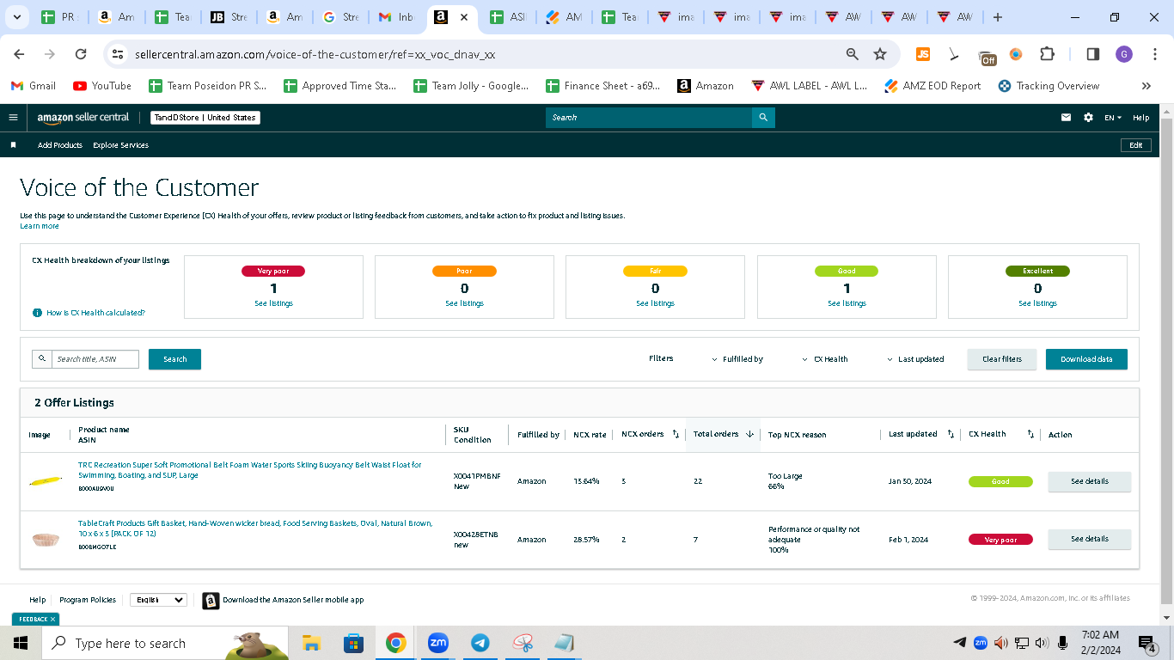Open the Chrome tab search dropdown
The width and height of the screenshot is (1174, 660).
(18, 17)
